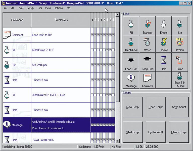Screen dimensions: 193x151
Task: Click info bubble icon in Message row
Action: coord(7,125)
